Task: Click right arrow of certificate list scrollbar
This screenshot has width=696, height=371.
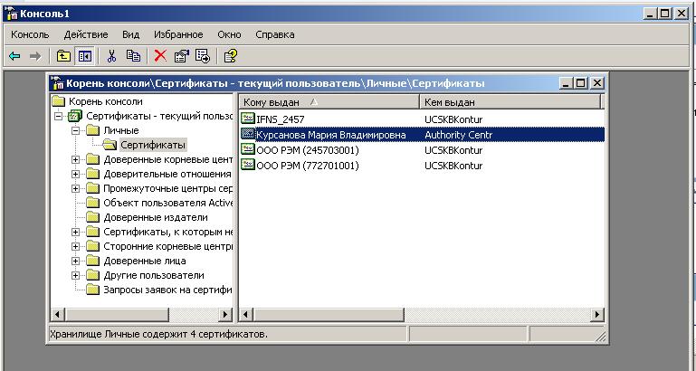Action: (597, 314)
